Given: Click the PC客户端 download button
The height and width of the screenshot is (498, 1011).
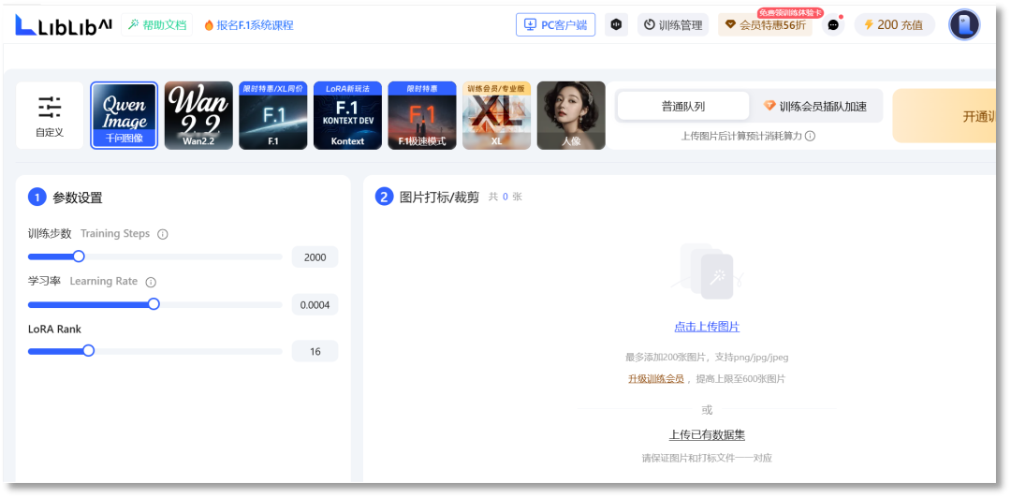Looking at the screenshot, I should click(555, 25).
